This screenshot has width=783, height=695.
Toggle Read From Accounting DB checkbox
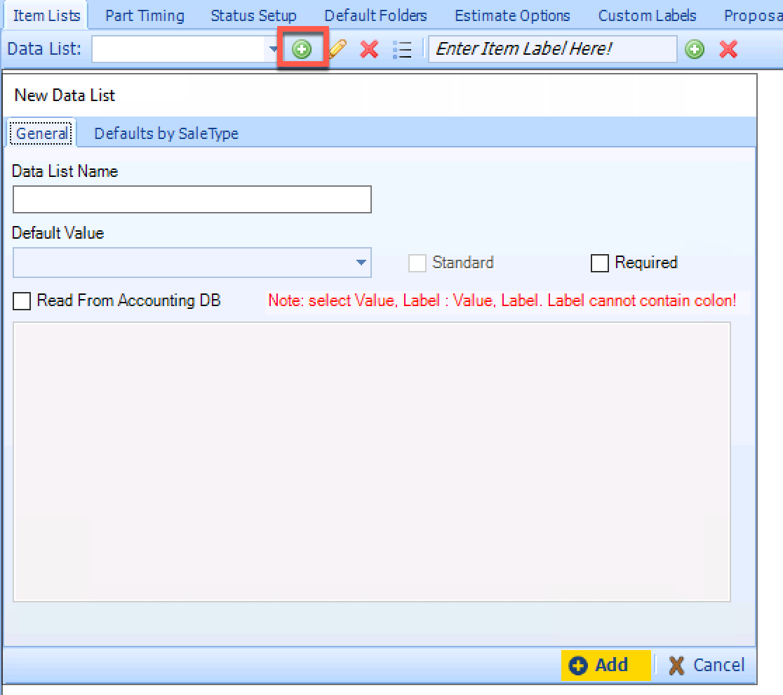point(22,301)
